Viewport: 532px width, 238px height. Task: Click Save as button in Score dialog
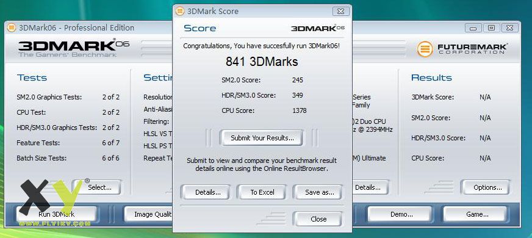(x=318, y=192)
